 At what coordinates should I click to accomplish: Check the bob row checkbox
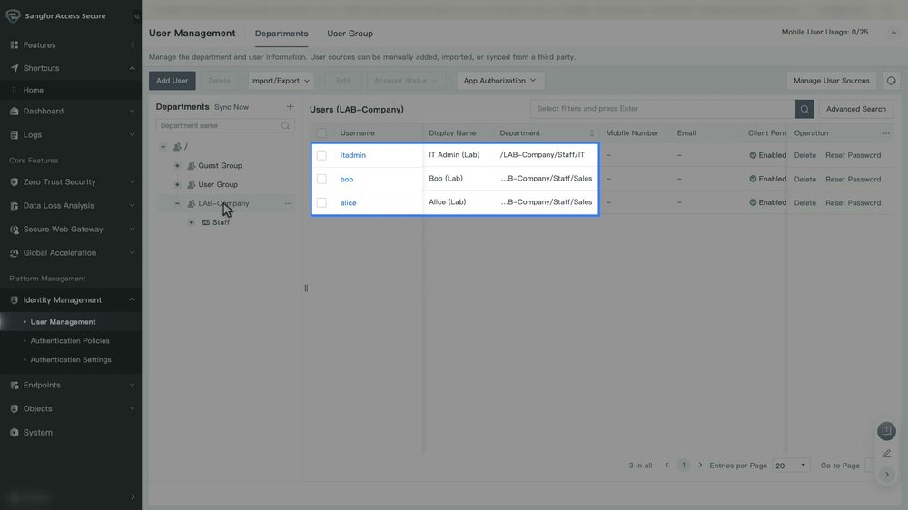321,179
